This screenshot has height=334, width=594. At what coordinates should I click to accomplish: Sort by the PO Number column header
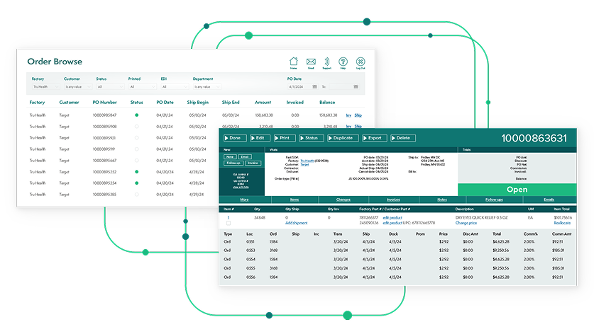point(104,103)
